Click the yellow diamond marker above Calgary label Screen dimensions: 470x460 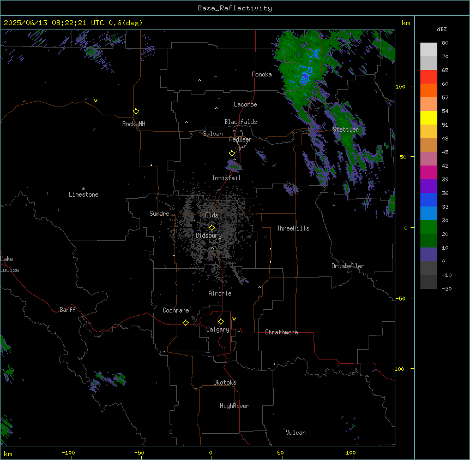click(x=221, y=322)
